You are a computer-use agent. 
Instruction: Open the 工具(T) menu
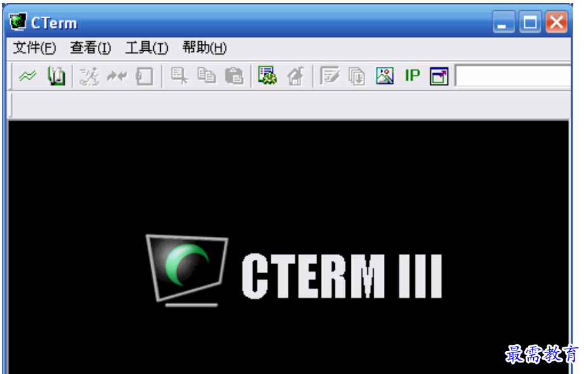coord(147,48)
